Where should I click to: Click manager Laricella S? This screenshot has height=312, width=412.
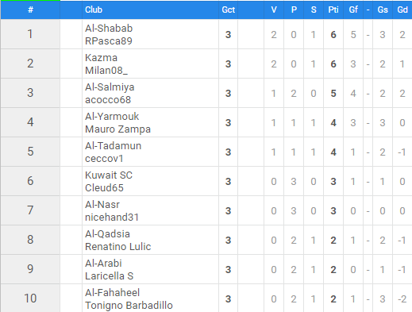point(109,276)
